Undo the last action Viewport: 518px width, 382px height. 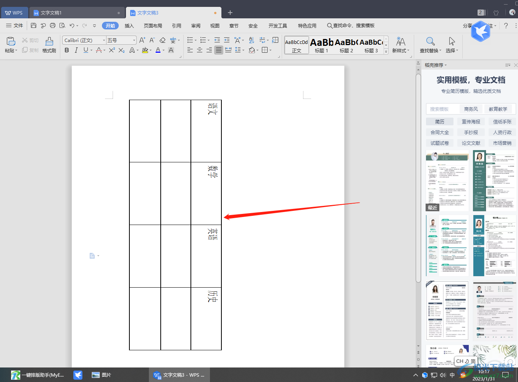pos(72,26)
